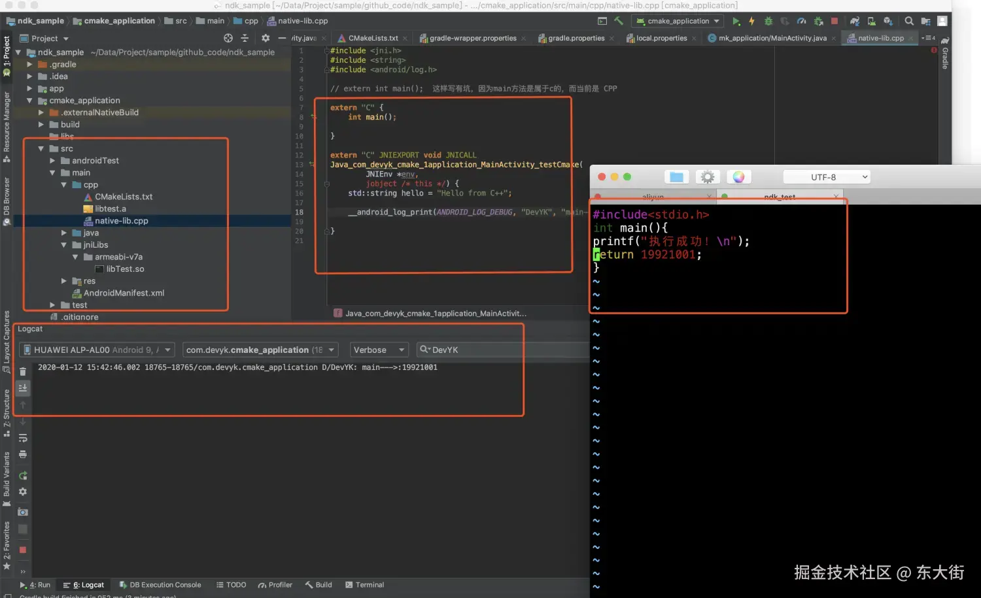Expand the java folder in project tree
This screenshot has height=598, width=981.
coord(64,233)
